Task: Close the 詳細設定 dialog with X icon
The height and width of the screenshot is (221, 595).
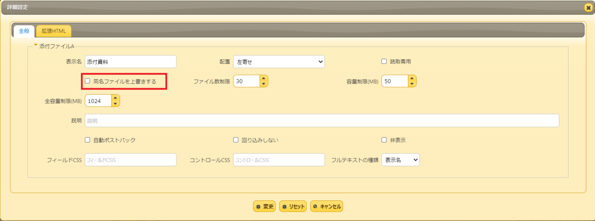Action: [x=588, y=8]
